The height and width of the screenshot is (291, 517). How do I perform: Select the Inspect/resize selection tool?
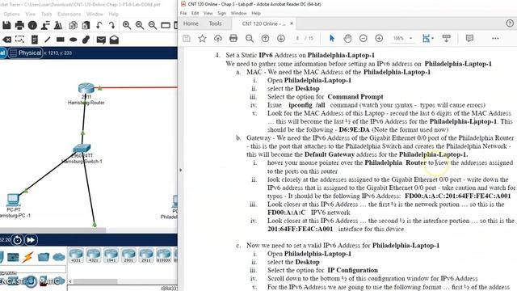[x=19, y=40]
